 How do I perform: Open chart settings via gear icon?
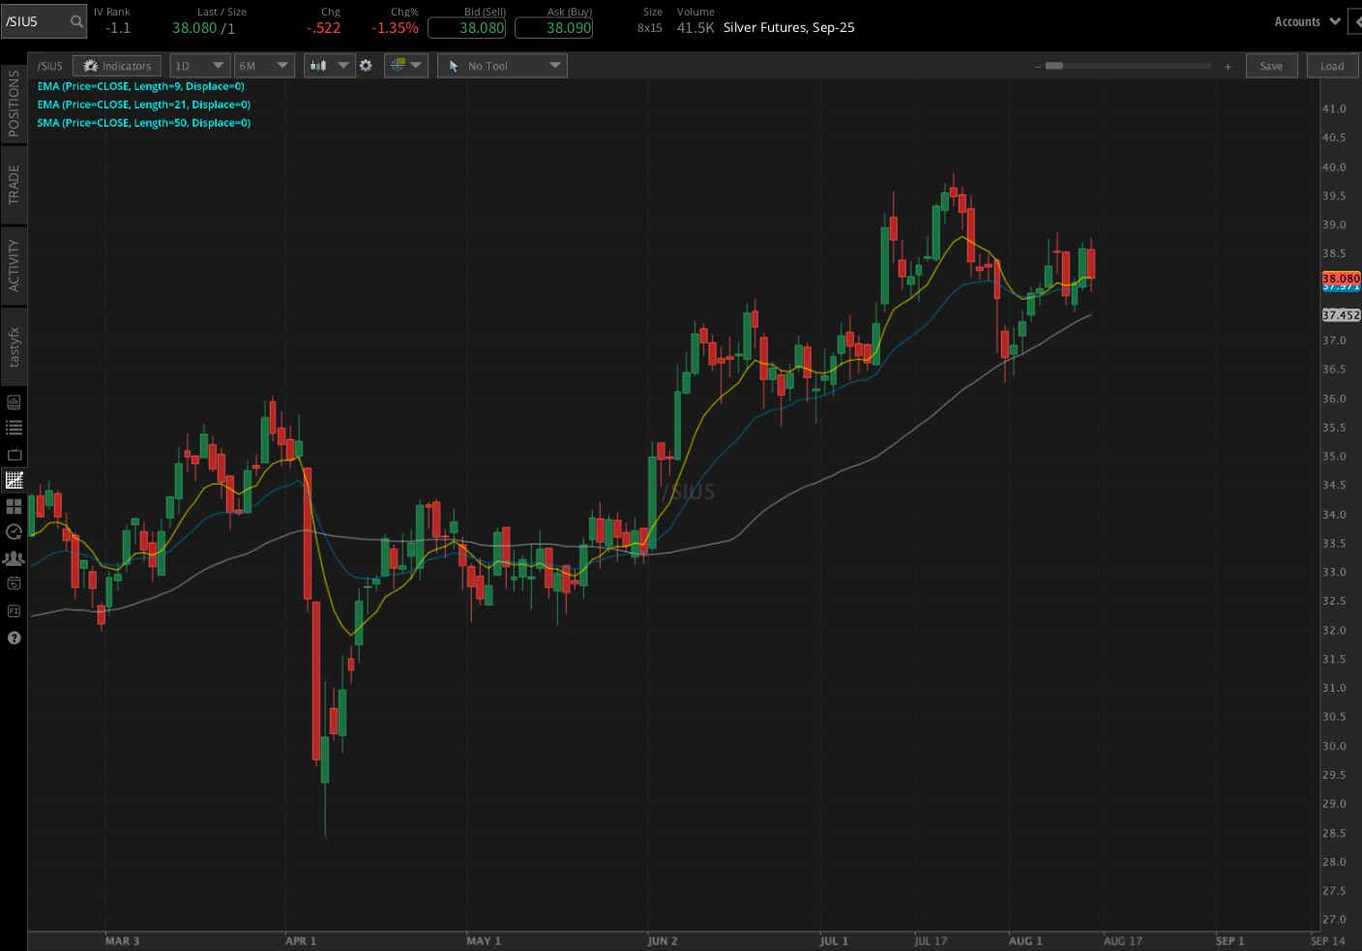[366, 66]
